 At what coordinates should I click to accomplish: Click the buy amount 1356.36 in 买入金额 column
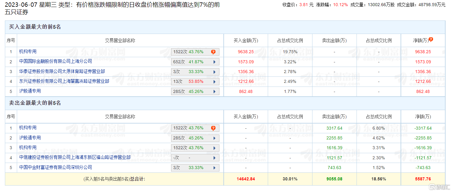246,72
